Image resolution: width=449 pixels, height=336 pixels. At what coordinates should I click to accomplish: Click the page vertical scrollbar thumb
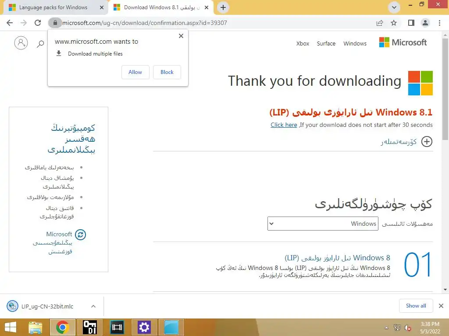pos(445,88)
